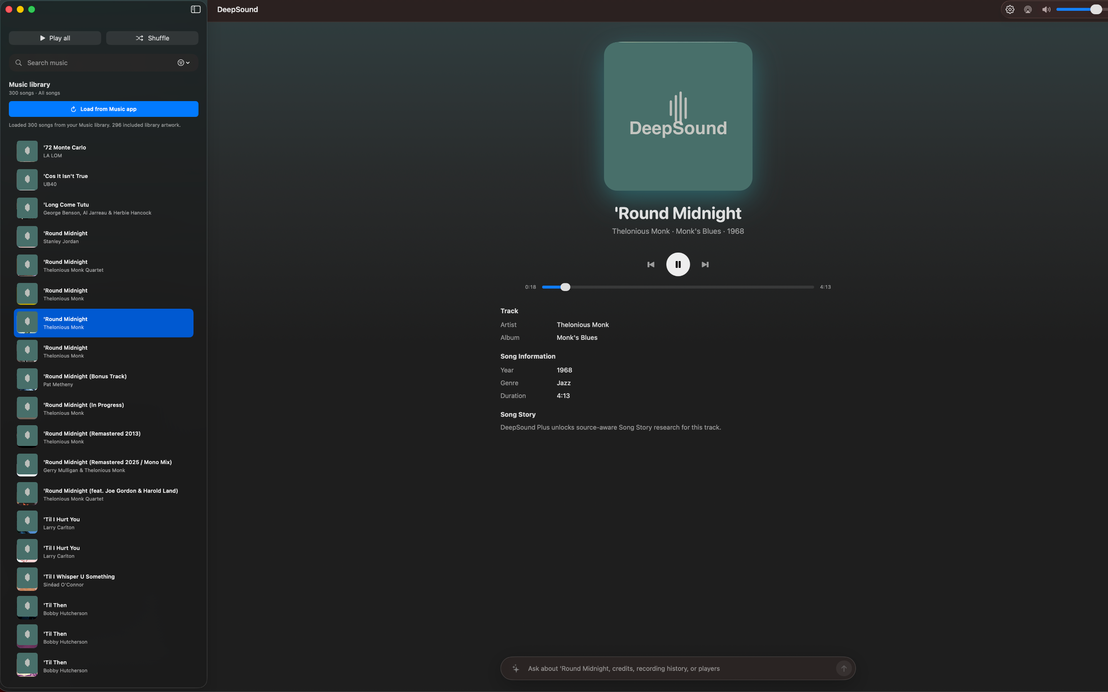Screen dimensions: 1108x692
Task: Select 'Round Midnight (Bonus Track) by Pat Metheny
Action: (103, 380)
